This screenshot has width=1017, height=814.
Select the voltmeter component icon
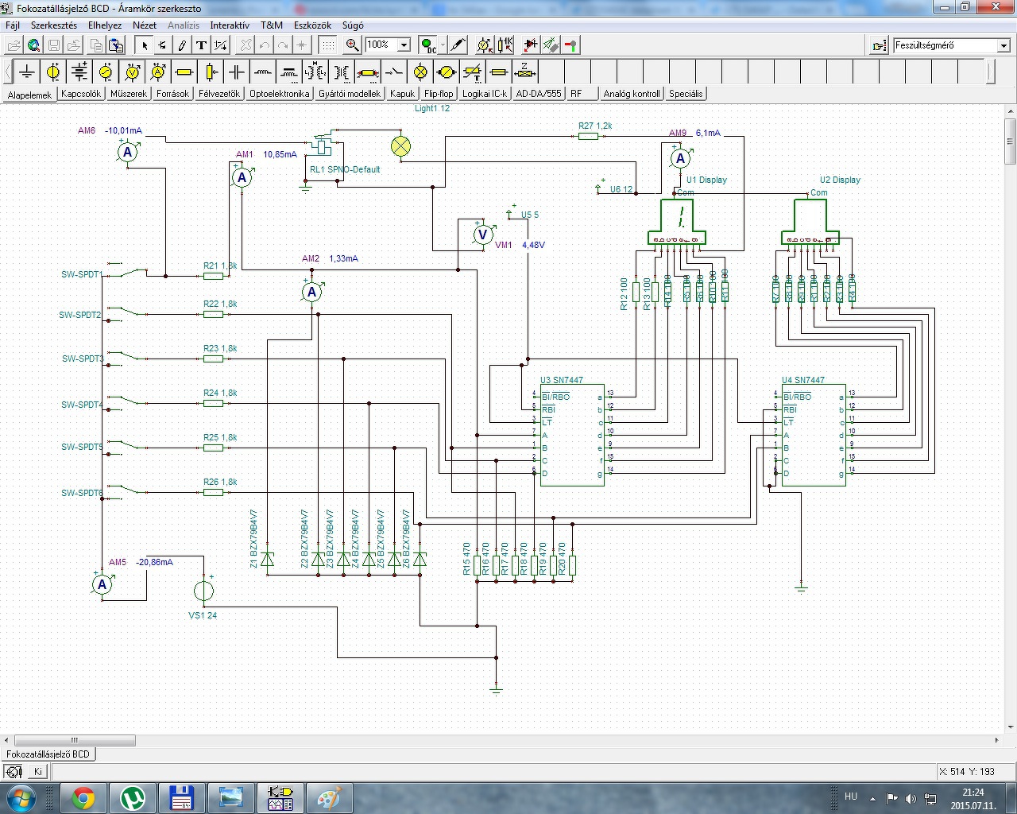coord(132,72)
